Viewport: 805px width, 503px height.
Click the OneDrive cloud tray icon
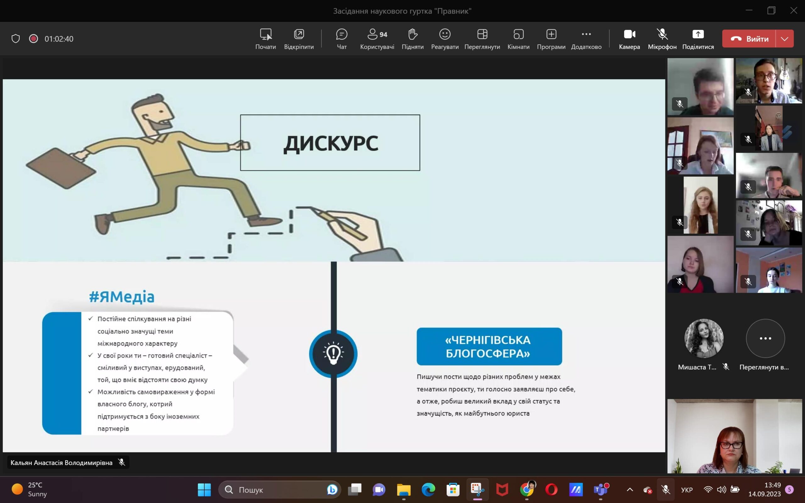point(647,490)
